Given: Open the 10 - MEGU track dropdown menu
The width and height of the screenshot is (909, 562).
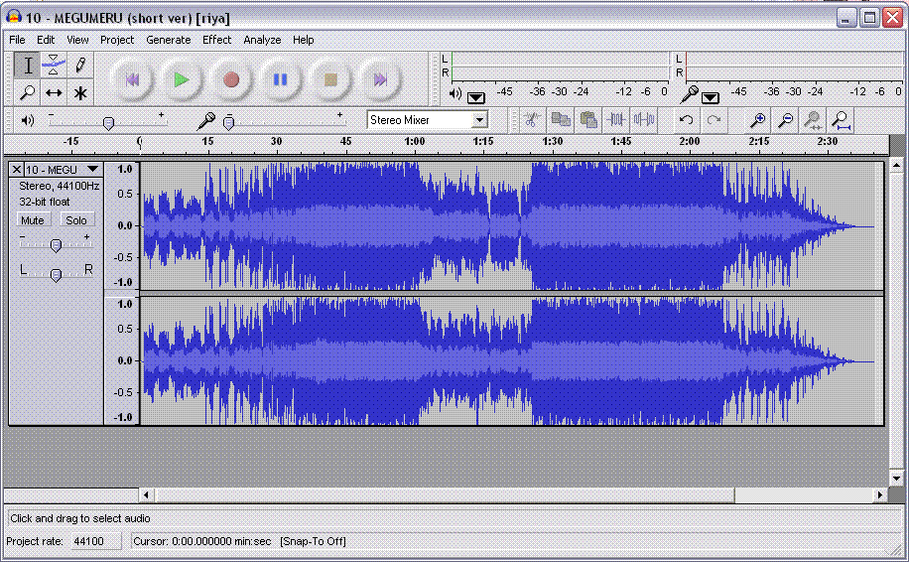Looking at the screenshot, I should tap(93, 170).
